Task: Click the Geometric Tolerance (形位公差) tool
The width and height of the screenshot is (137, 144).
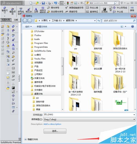Action: (92, 8)
